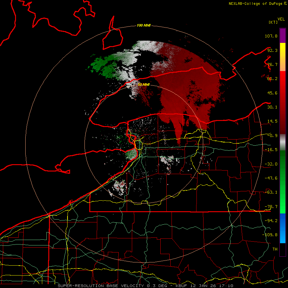Click the VEL legend title
The image size is (288, 288).
click(x=281, y=19)
